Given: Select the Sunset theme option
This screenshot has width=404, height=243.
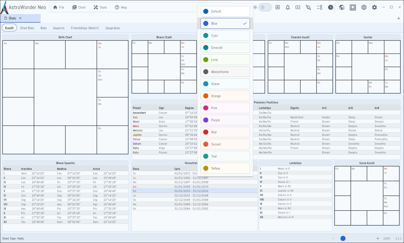Looking at the screenshot, I should pyautogui.click(x=225, y=144).
